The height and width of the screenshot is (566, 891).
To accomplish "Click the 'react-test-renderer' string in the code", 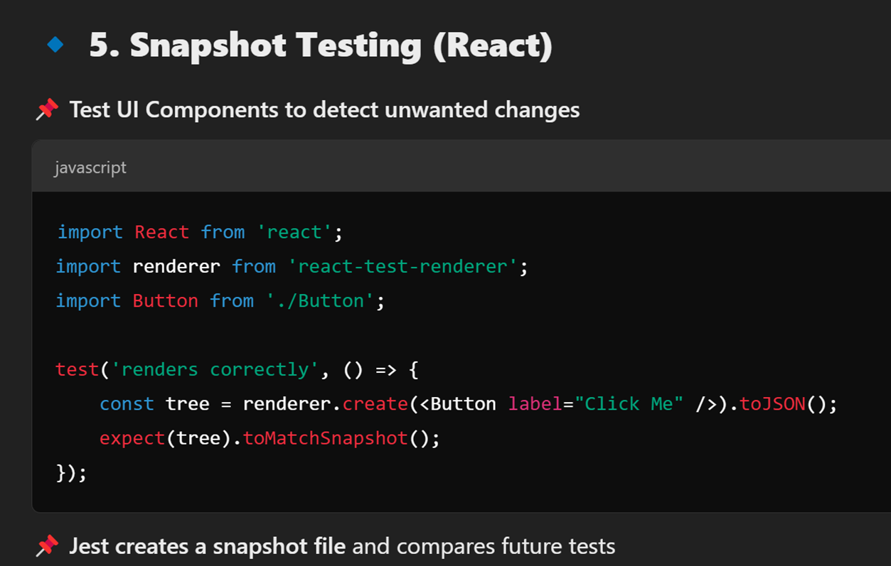I will tap(403, 266).
